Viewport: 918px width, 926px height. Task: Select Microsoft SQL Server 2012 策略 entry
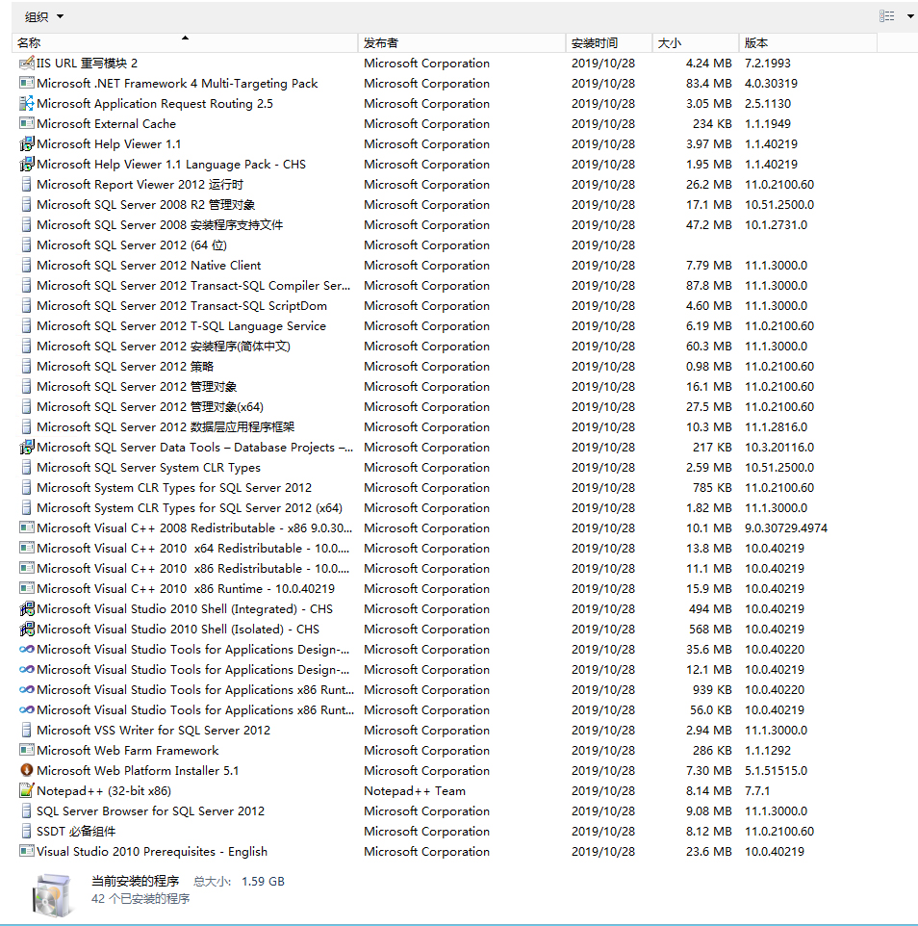click(125, 366)
